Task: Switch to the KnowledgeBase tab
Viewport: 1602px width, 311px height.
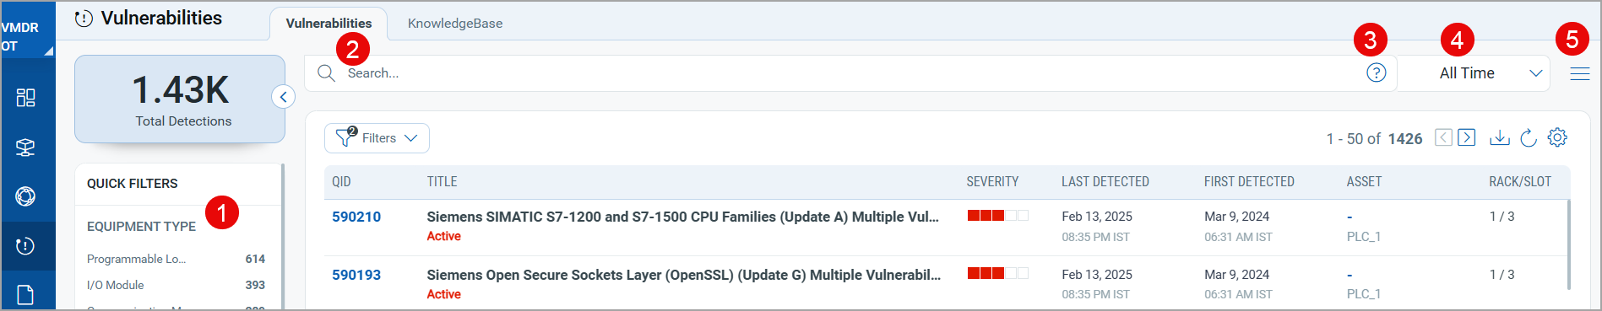Action: coord(455,24)
